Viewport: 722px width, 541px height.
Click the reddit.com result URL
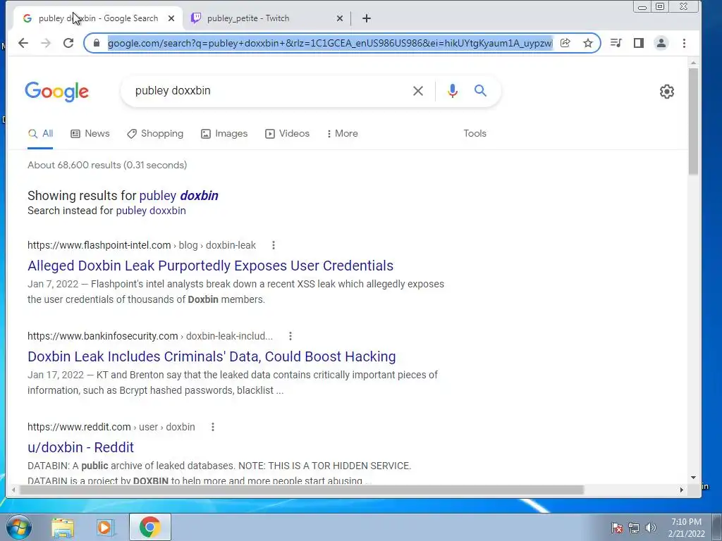click(111, 427)
